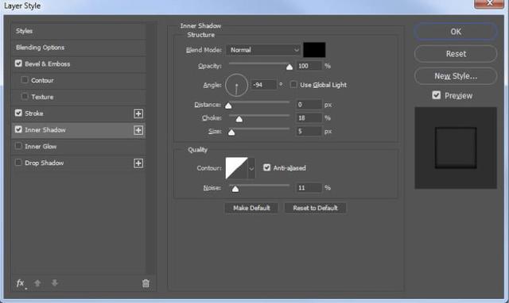Check Use Global Light
Viewport: 509px width, 303px height.
click(293, 85)
